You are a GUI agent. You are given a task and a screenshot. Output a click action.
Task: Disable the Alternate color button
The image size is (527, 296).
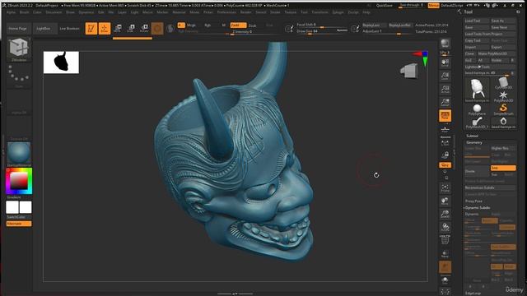click(19, 224)
